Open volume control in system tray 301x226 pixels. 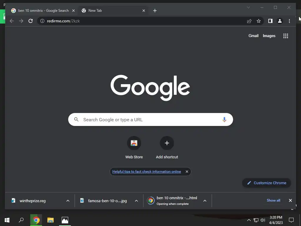(x=263, y=220)
